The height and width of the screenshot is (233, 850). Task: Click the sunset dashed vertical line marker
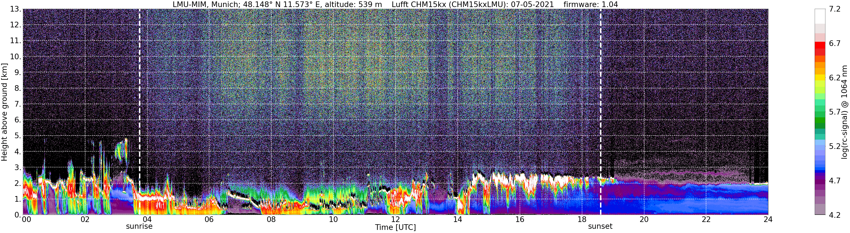coord(601,112)
